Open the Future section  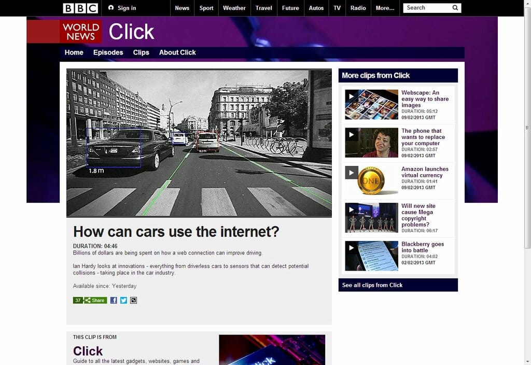tap(290, 8)
